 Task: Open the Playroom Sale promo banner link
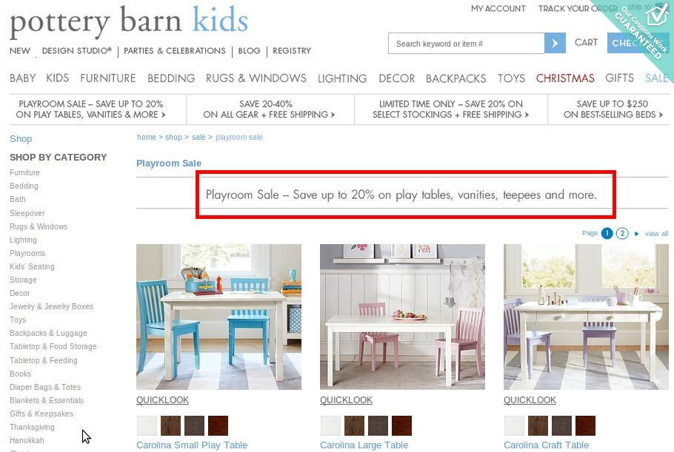90,109
